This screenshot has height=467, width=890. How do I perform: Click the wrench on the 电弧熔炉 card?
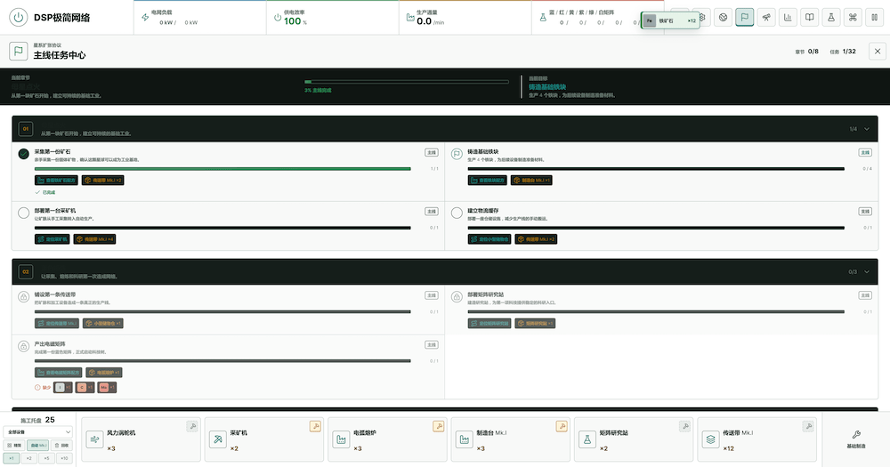pos(438,426)
